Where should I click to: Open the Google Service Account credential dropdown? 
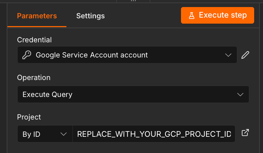tap(127, 55)
